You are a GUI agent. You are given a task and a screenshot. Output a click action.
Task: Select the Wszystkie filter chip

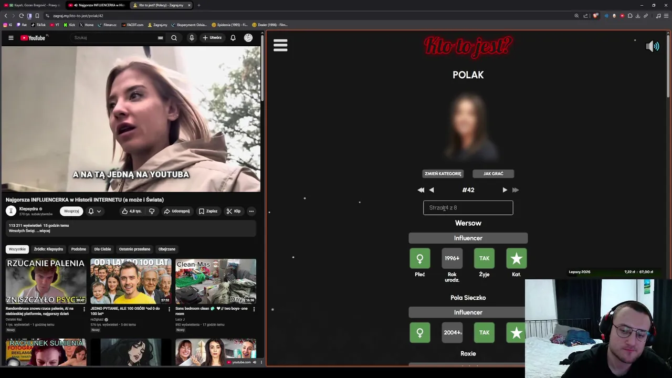pyautogui.click(x=17, y=249)
